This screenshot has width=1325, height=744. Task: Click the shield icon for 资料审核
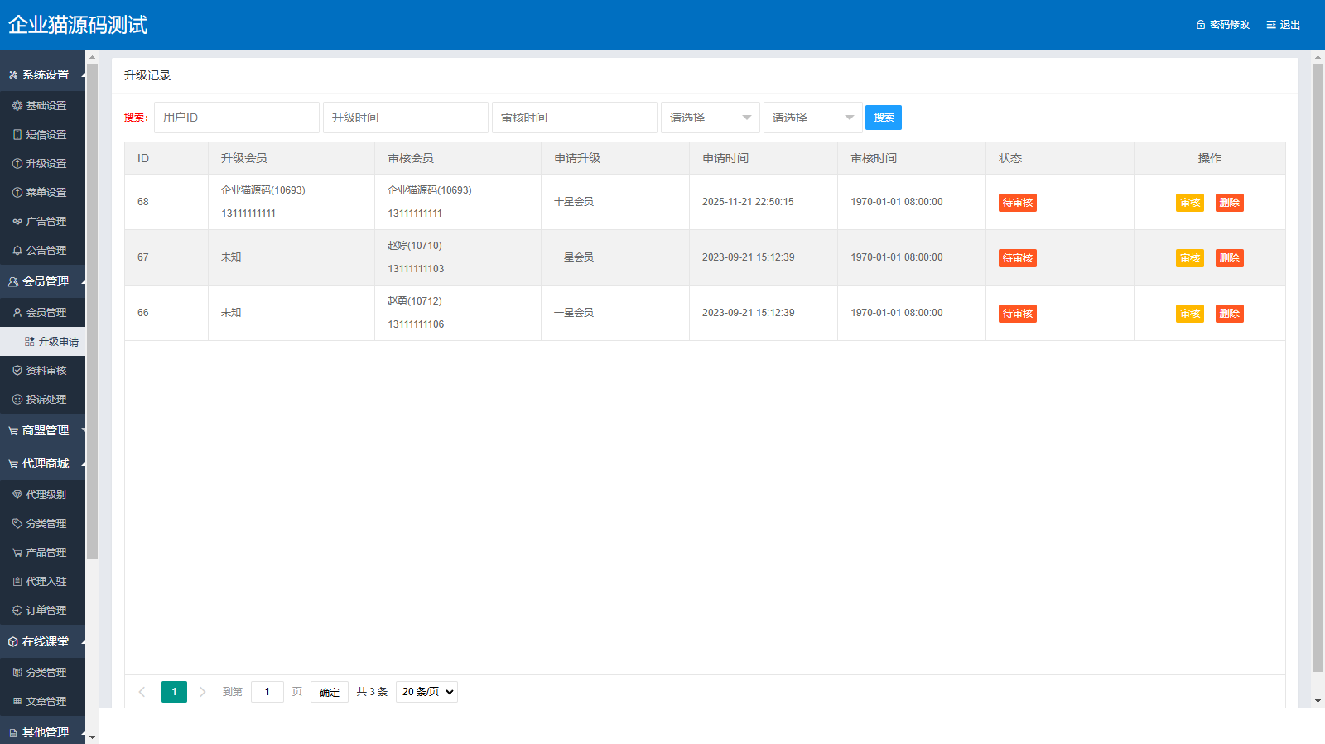tap(17, 371)
